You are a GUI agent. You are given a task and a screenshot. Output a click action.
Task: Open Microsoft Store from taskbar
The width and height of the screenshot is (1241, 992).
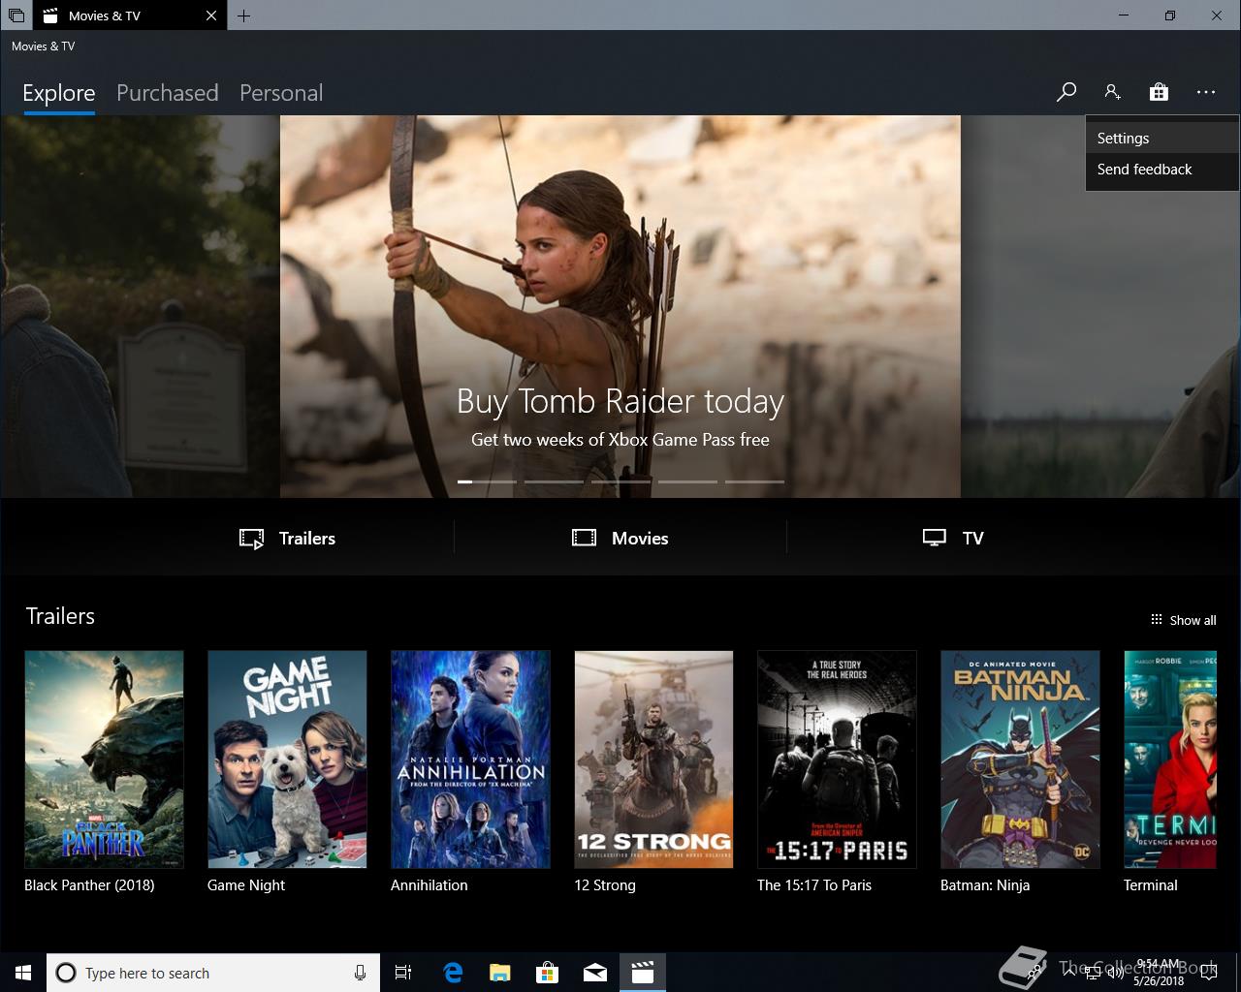coord(547,973)
